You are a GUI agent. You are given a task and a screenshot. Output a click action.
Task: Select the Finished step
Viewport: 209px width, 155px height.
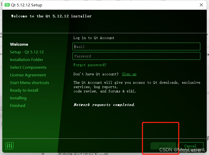(x=17, y=106)
